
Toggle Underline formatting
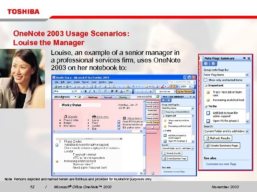(94, 91)
